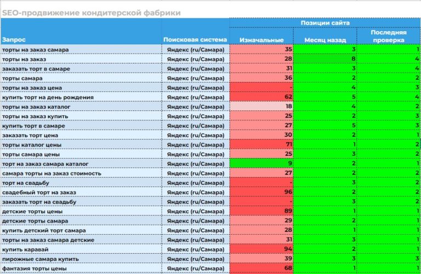421x274 pixels.
Task: Select 'Яндекс (ru/Самара)' in the 'торты самара' row
Action: [196, 78]
